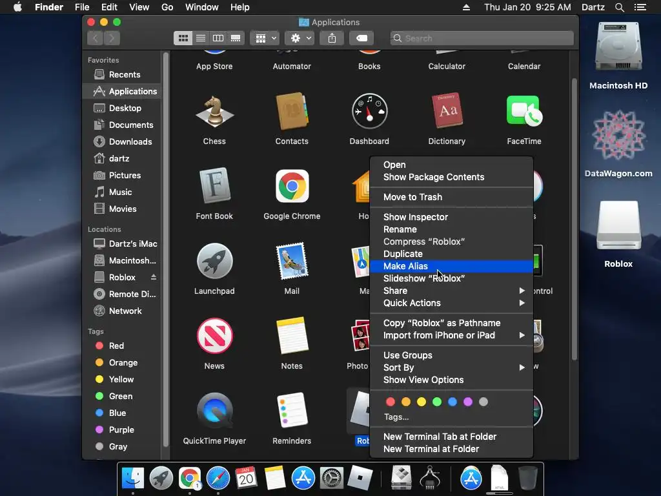Open Recents in the sidebar
The height and width of the screenshot is (496, 661).
(x=122, y=75)
